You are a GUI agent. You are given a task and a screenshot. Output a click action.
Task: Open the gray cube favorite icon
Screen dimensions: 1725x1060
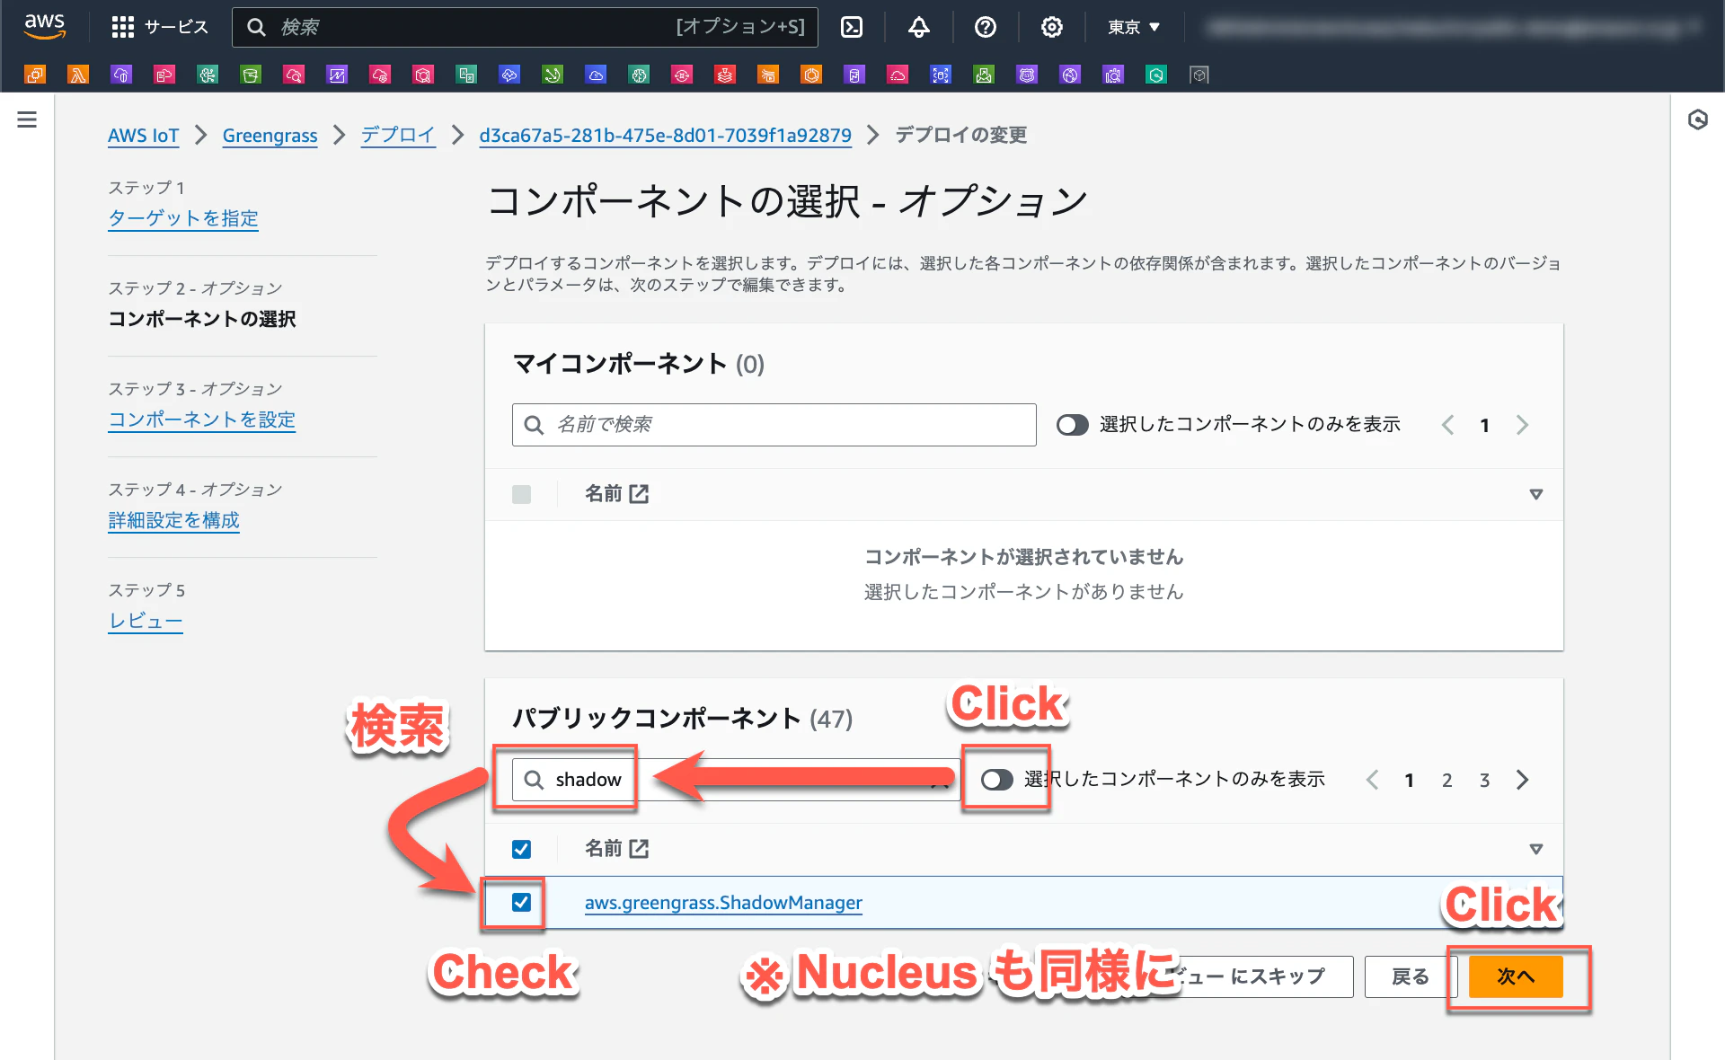[x=1199, y=75]
